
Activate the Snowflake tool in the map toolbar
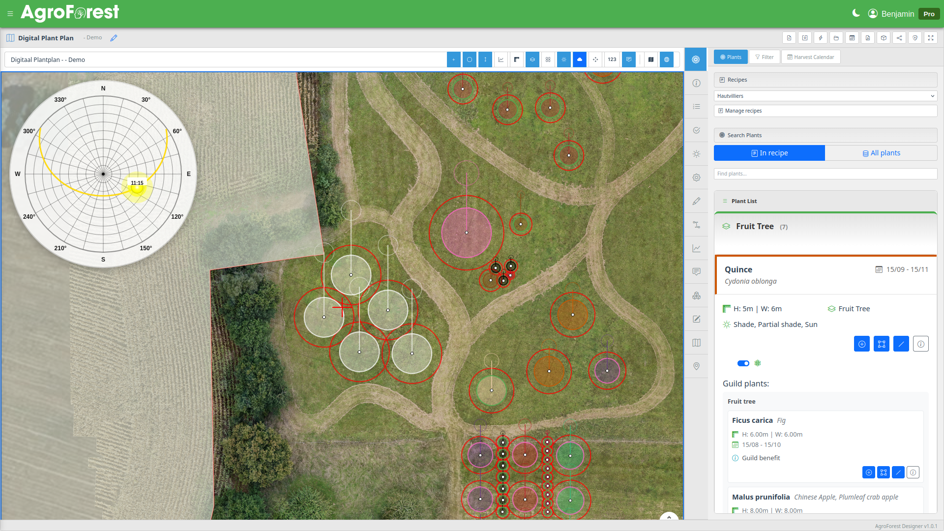[x=564, y=59]
